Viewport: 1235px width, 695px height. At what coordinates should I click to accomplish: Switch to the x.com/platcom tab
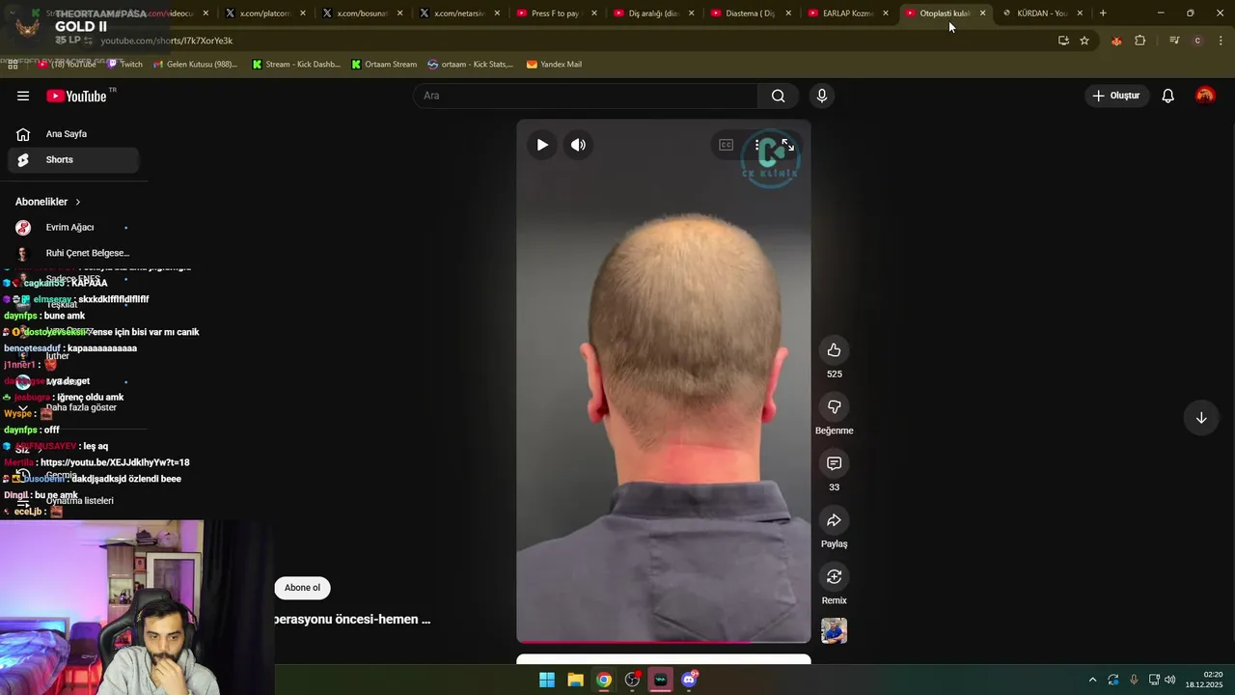pos(263,14)
